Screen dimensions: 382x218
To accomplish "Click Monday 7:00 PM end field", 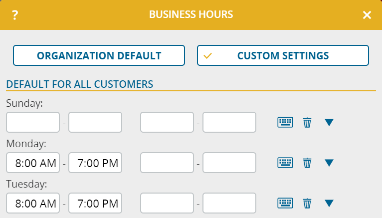I will click(95, 163).
